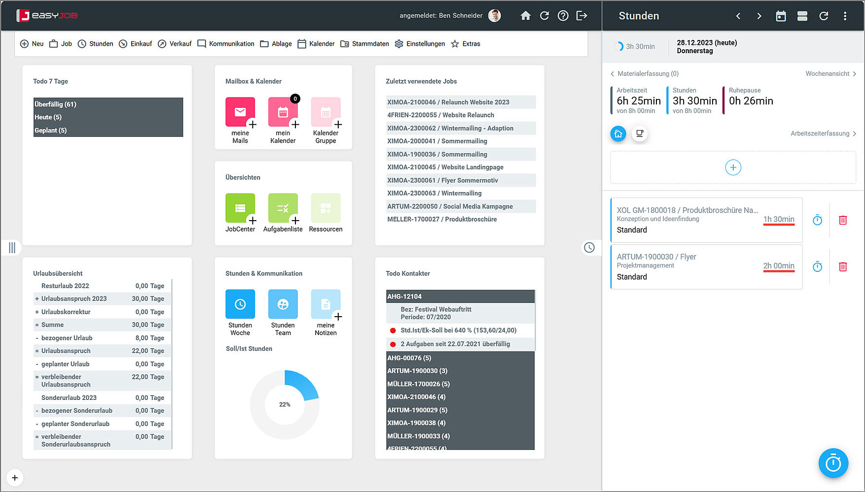Screen dimensions: 865x492
Task: Open the JobCenter overview icon
Action: [240, 208]
